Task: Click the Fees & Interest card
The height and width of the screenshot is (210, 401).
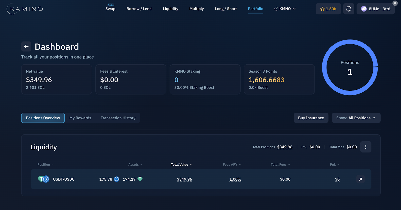Action: tap(131, 79)
